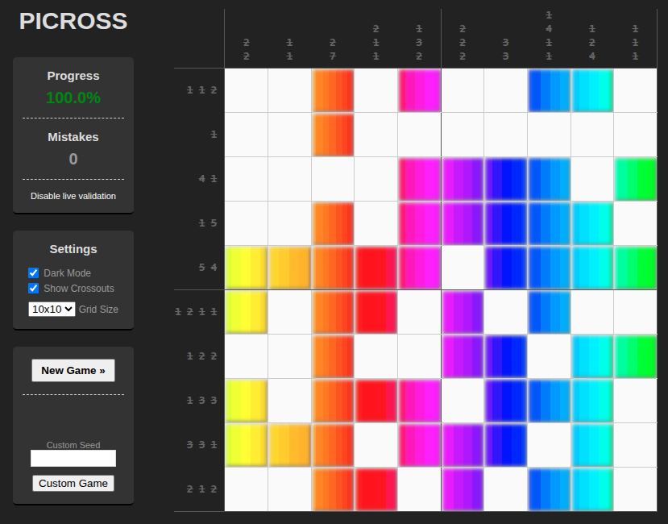Select the red cell in row clued '2 1 2'
The height and width of the screenshot is (524, 668).
(375, 489)
